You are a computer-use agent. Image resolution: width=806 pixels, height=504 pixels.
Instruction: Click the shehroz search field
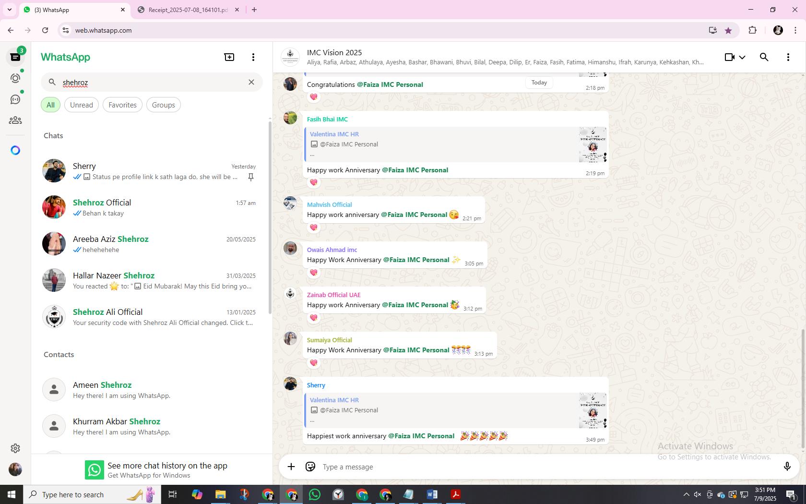coord(152,82)
